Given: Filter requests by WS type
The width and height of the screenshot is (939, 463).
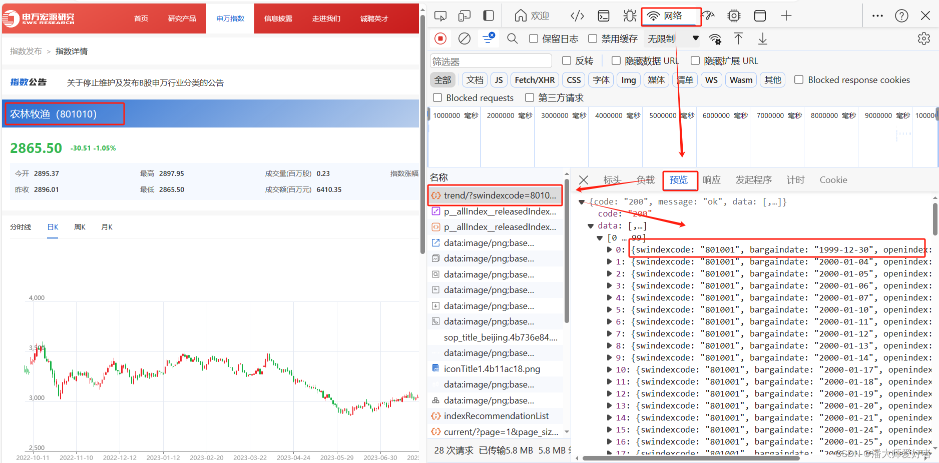Looking at the screenshot, I should click(711, 80).
